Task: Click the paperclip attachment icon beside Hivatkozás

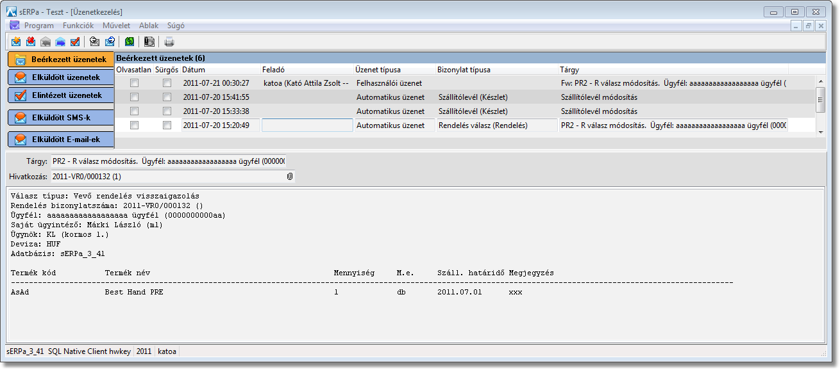Action: (290, 176)
